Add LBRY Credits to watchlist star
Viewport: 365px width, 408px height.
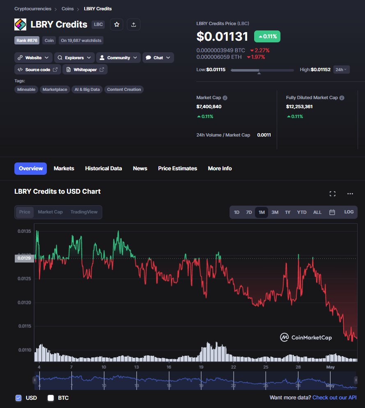tap(117, 24)
